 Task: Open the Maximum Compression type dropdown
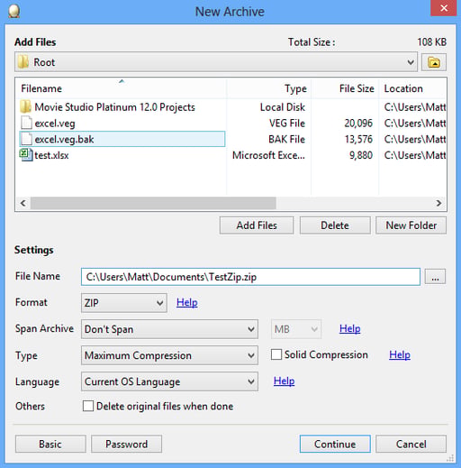coord(169,355)
